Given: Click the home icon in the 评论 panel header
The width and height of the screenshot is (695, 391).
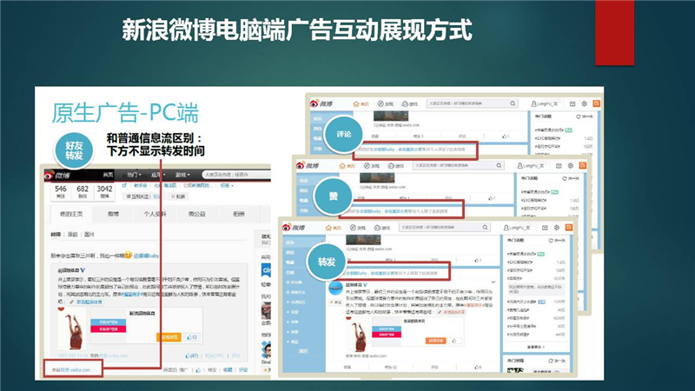Looking at the screenshot, I should 356,103.
